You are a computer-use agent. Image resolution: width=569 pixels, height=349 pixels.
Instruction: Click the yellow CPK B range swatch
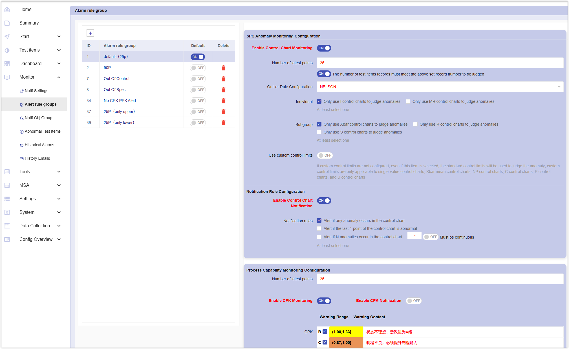[x=346, y=332]
